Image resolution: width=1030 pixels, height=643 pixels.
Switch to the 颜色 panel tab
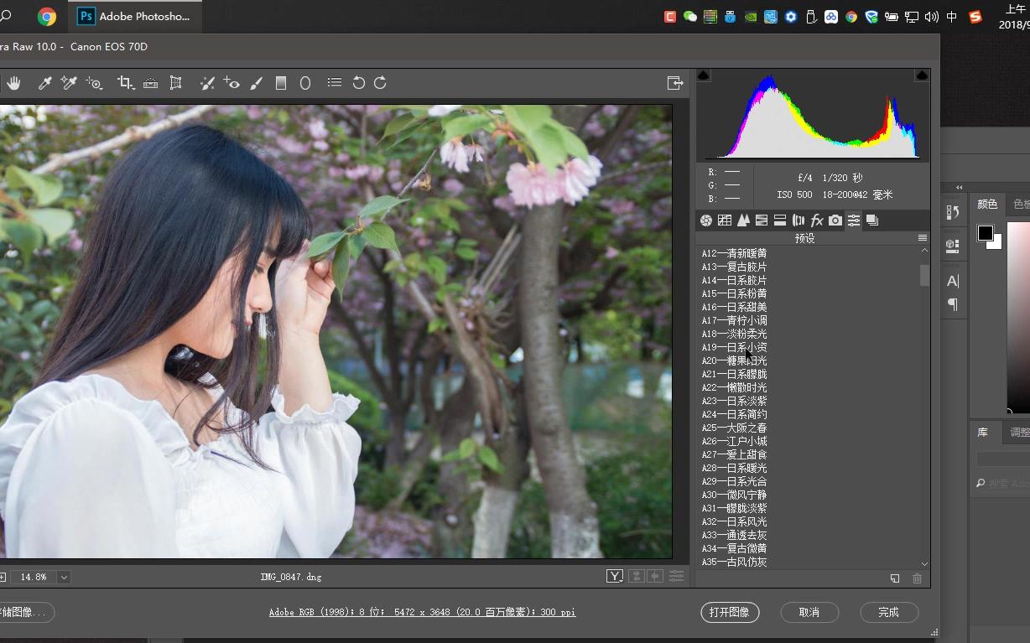987,204
